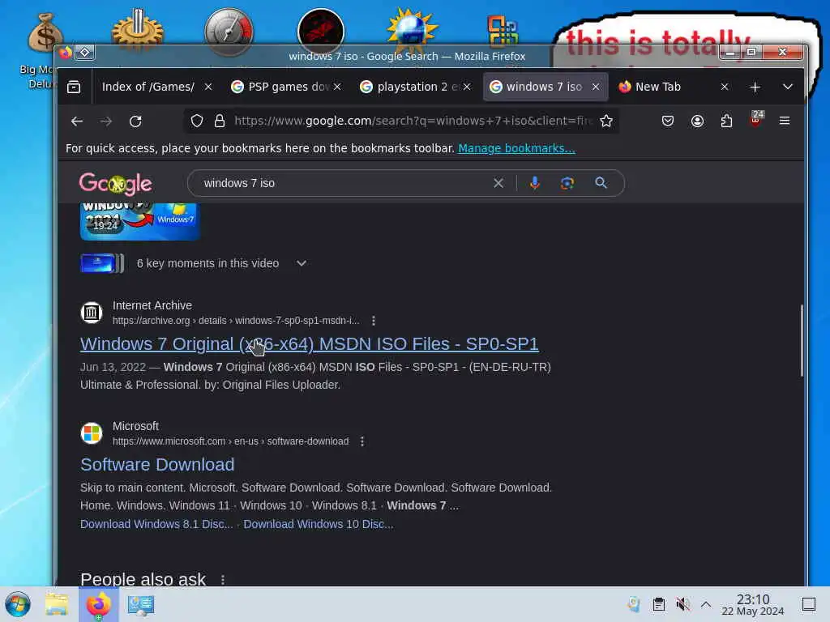The height and width of the screenshot is (622, 830).
Task: Open Firefox View tab icon
Action: click(74, 87)
